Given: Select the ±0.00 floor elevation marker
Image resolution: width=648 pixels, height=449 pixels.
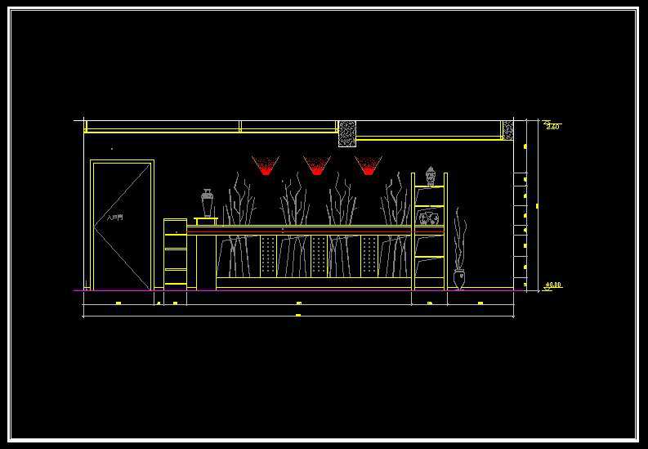Looking at the screenshot, I should click(552, 285).
